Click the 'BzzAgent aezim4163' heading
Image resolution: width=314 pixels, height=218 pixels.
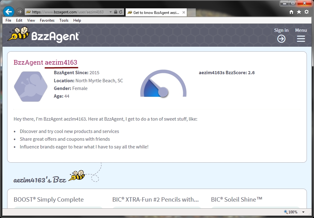[x=45, y=62]
